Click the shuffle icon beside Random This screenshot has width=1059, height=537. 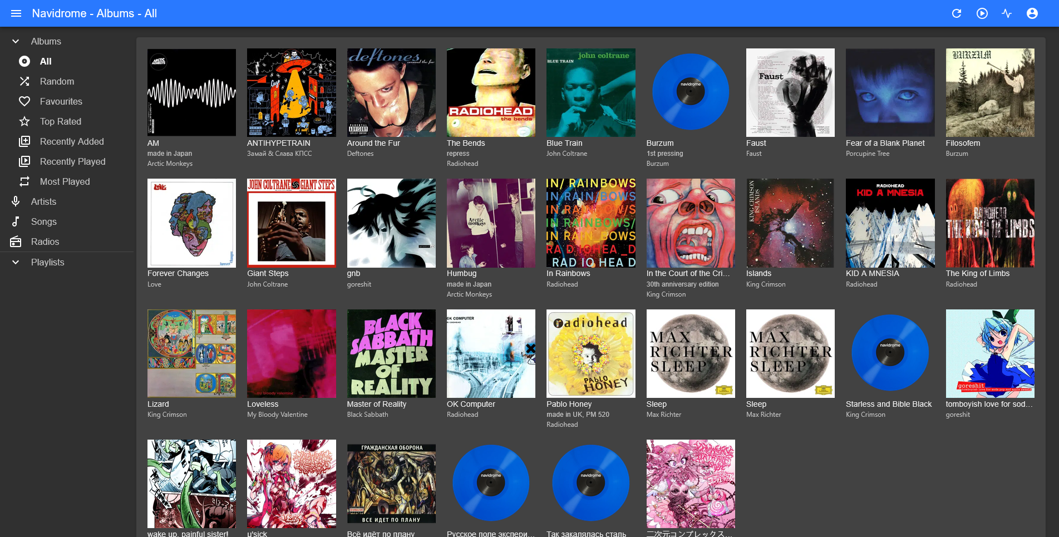pos(24,81)
